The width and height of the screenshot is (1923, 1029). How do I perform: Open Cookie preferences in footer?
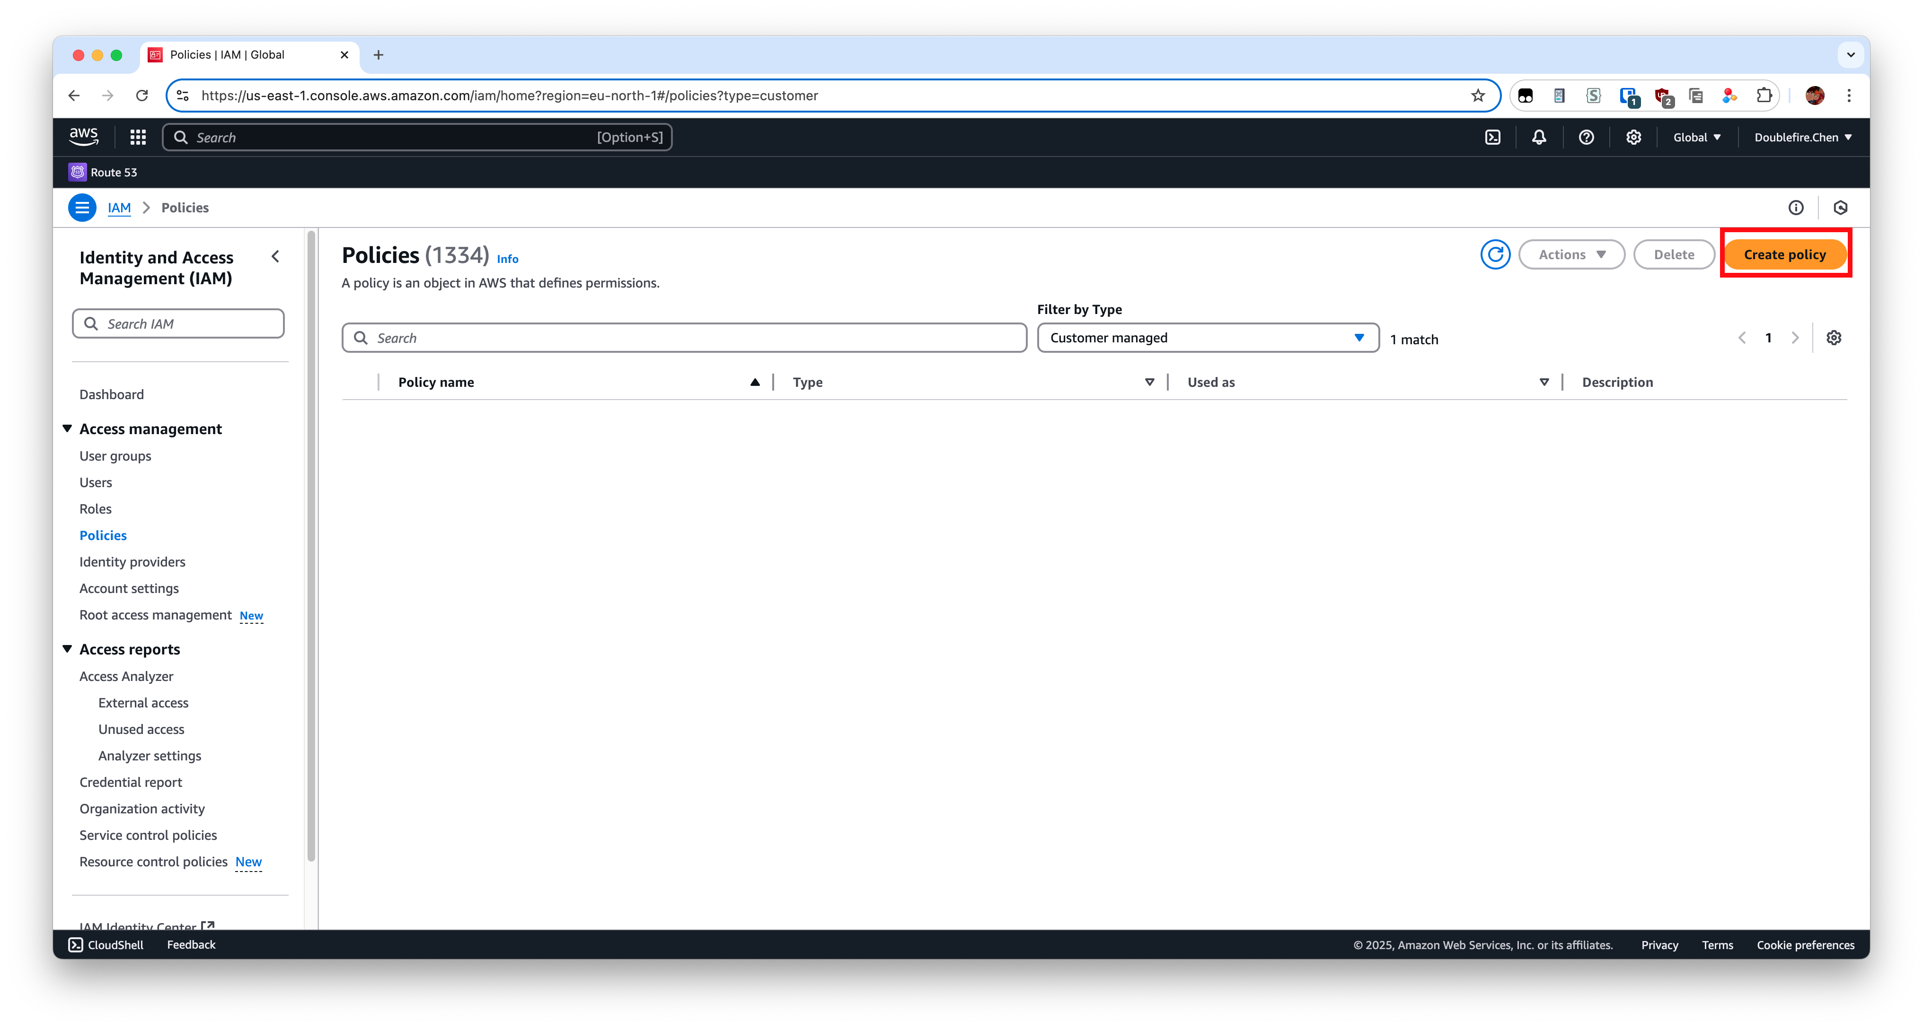1805,945
